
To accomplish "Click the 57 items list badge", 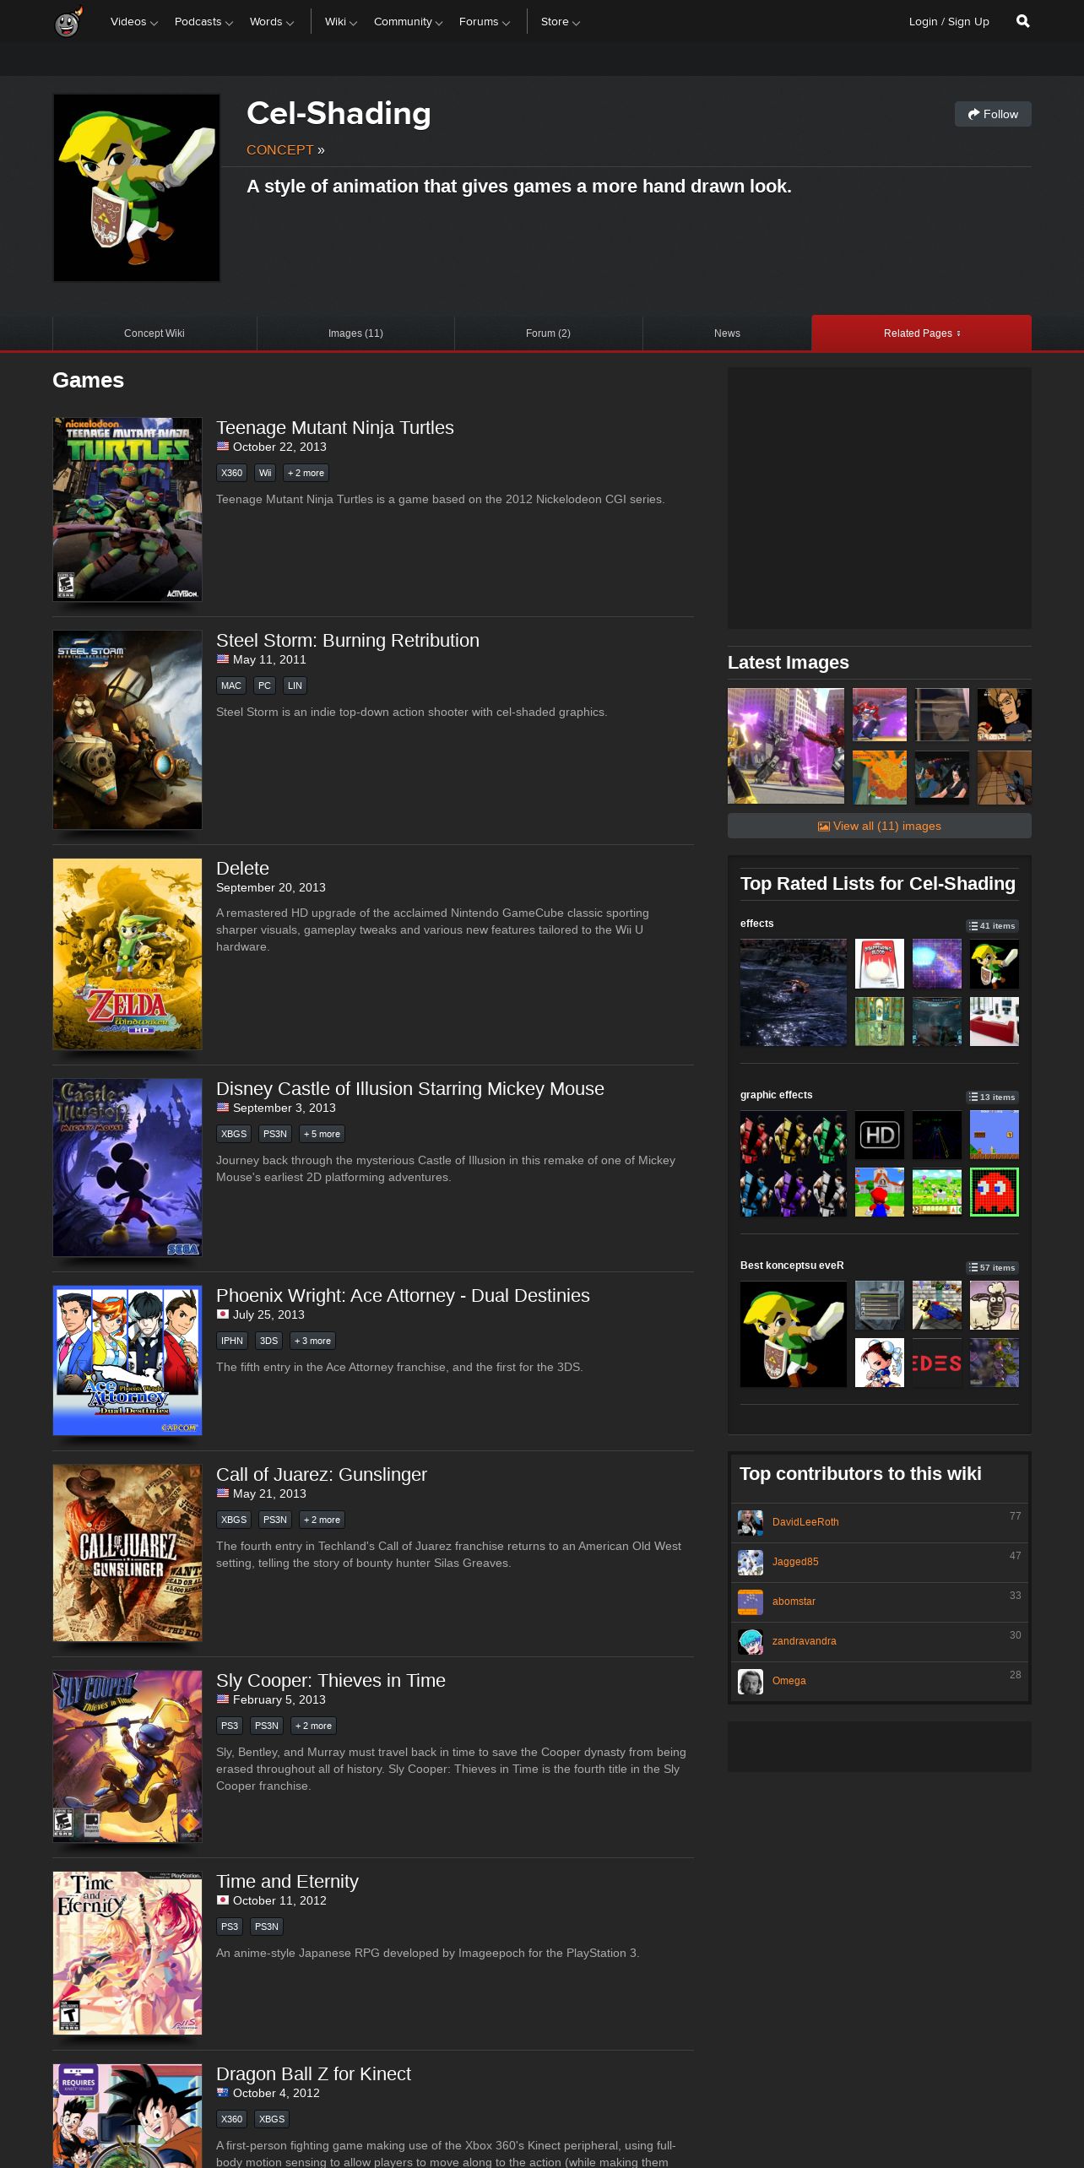I will [x=992, y=1268].
